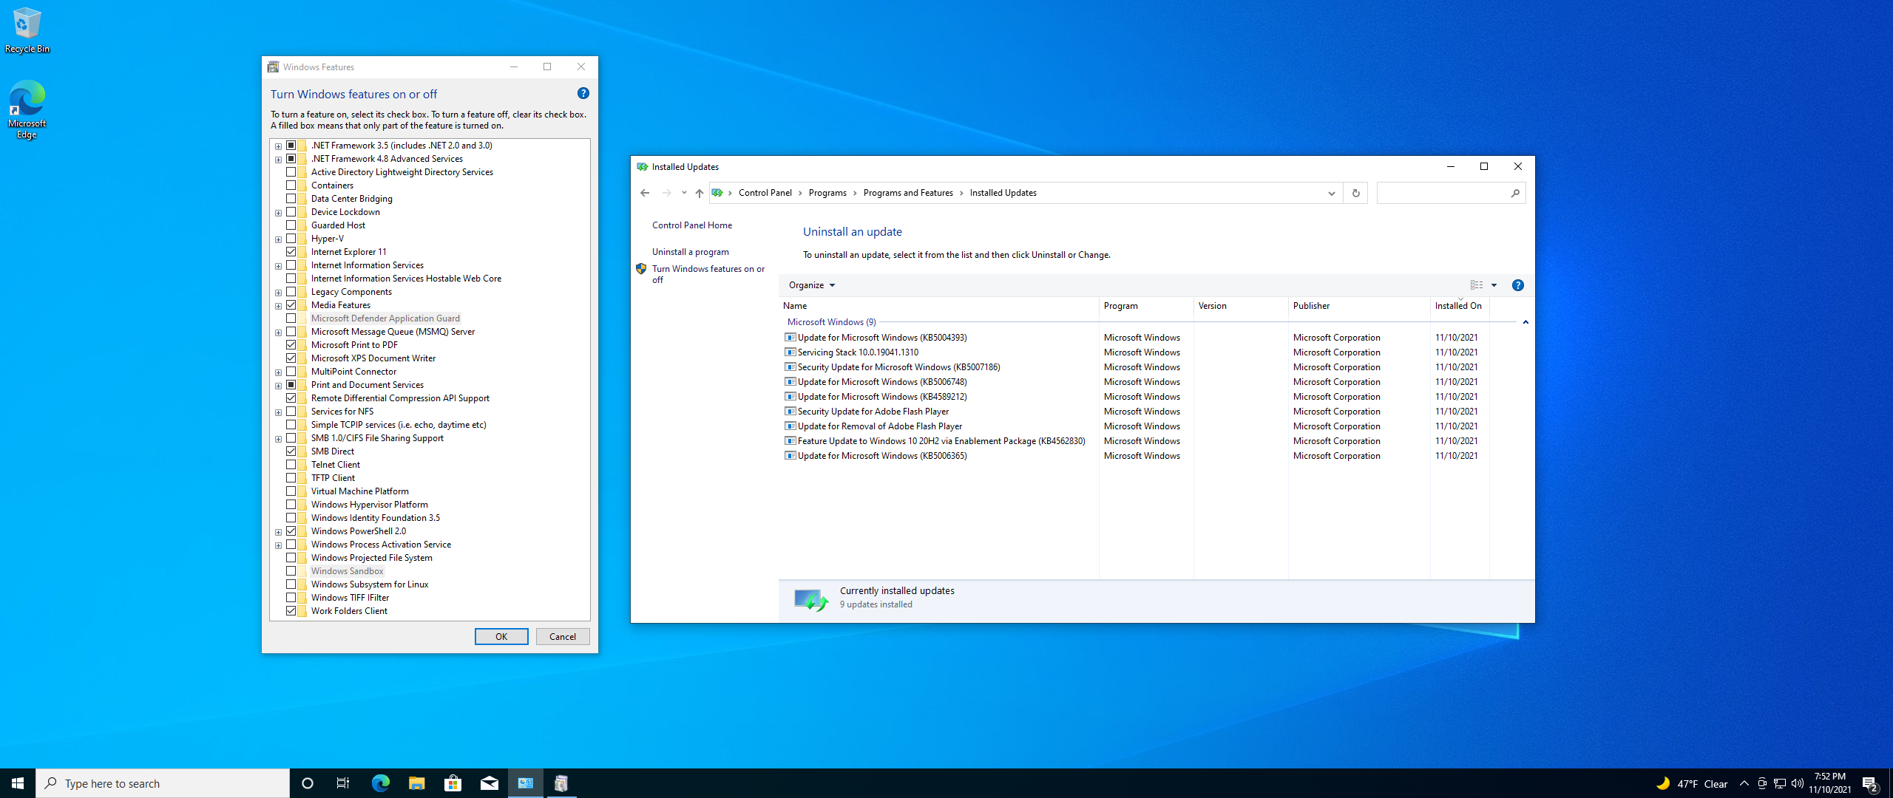Click up-one-level arrow in Installed Updates
The width and height of the screenshot is (1893, 798).
[x=699, y=193]
